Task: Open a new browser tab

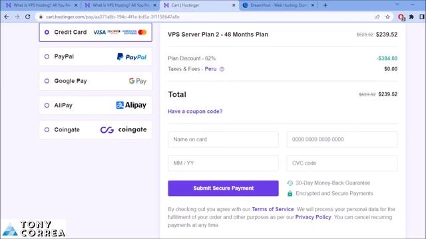Action: click(x=325, y=5)
